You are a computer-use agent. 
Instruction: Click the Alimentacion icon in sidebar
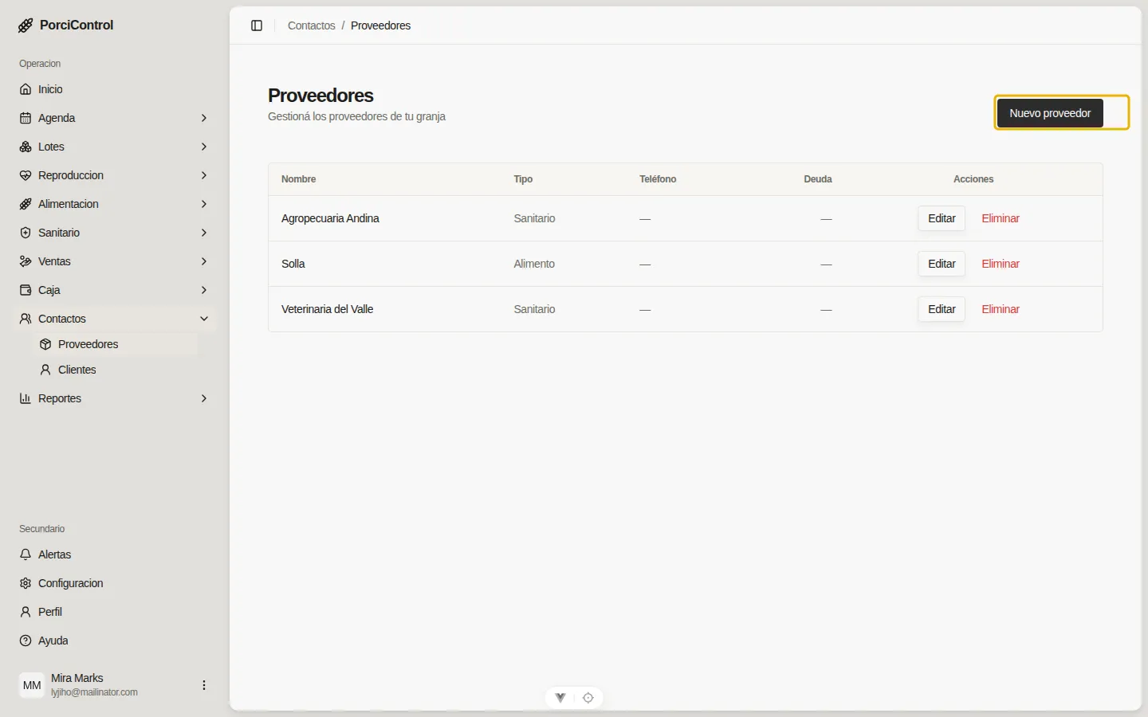[26, 204]
